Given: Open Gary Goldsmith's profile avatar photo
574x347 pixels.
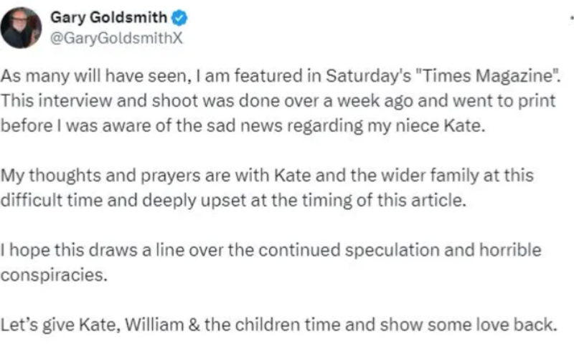Looking at the screenshot, I should pyautogui.click(x=21, y=28).
